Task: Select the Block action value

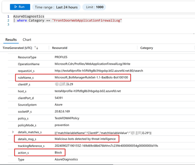Action: click(x=58, y=152)
